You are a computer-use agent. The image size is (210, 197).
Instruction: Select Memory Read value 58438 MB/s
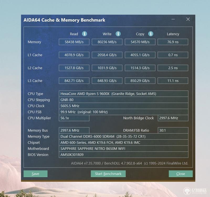[74, 42]
